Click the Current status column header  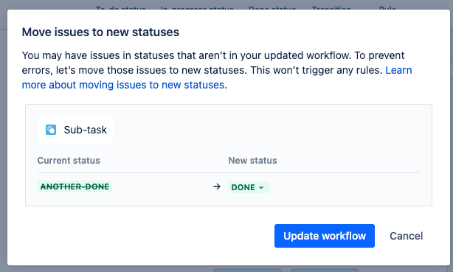(69, 161)
